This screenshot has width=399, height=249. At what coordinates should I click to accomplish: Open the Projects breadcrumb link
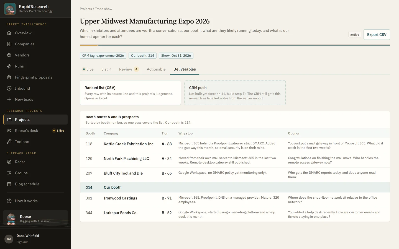click(86, 9)
